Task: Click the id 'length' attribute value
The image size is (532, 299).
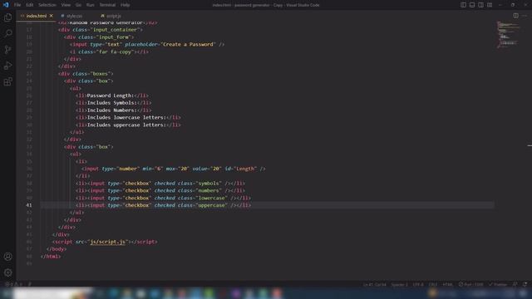Action: (x=245, y=169)
